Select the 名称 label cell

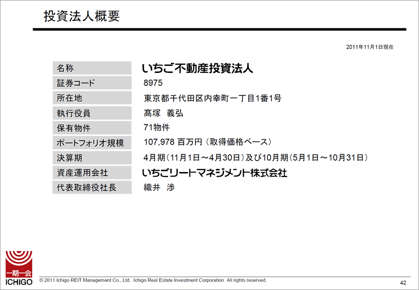tap(92, 68)
